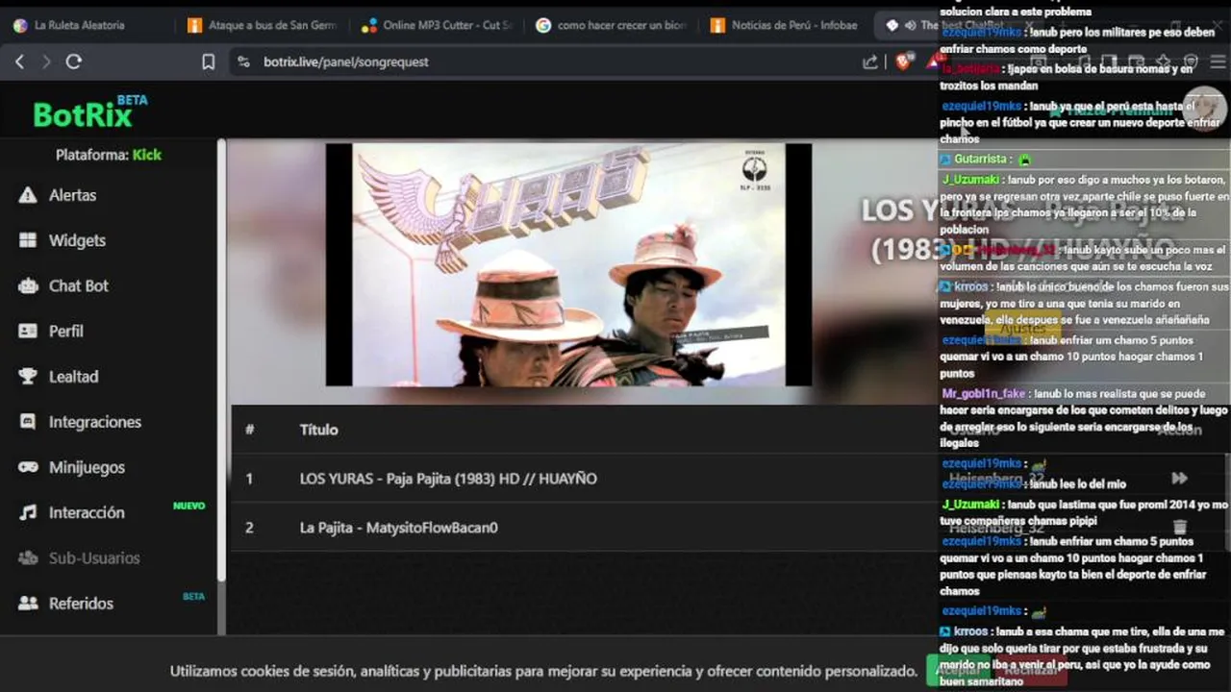Delete the La Pajita request with the trash icon

1180,528
